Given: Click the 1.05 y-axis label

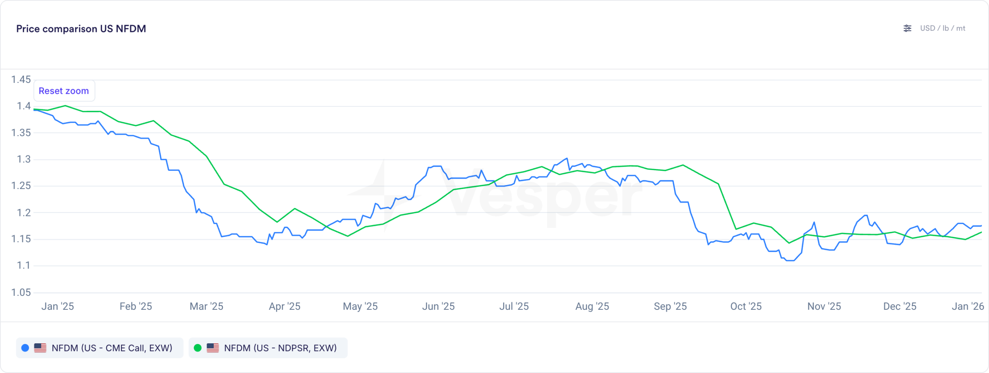Looking at the screenshot, I should point(21,292).
